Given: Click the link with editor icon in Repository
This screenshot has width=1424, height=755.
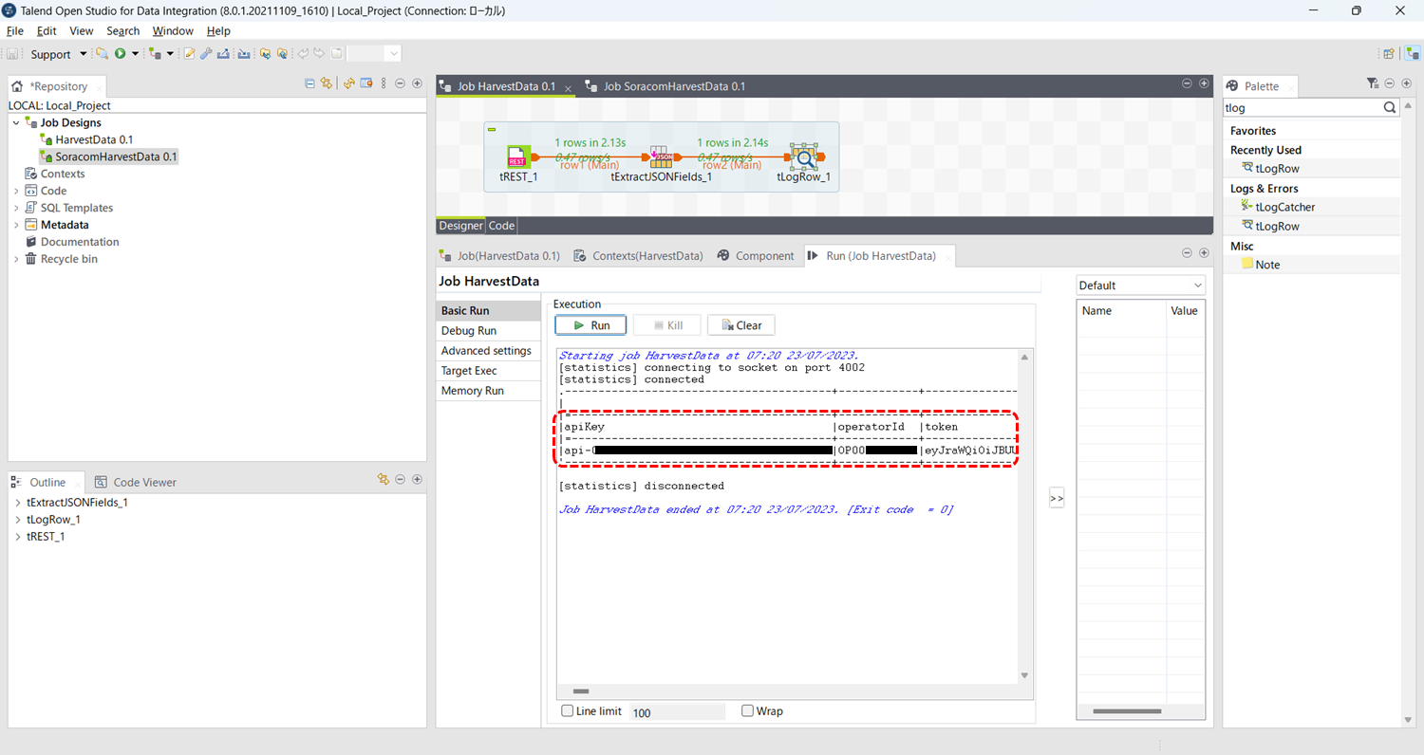Looking at the screenshot, I should pos(327,83).
